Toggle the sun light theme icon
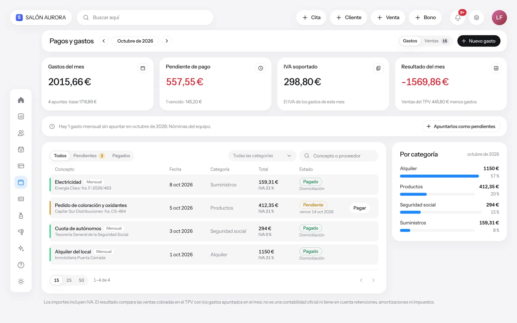517x323 pixels. pyautogui.click(x=21, y=282)
